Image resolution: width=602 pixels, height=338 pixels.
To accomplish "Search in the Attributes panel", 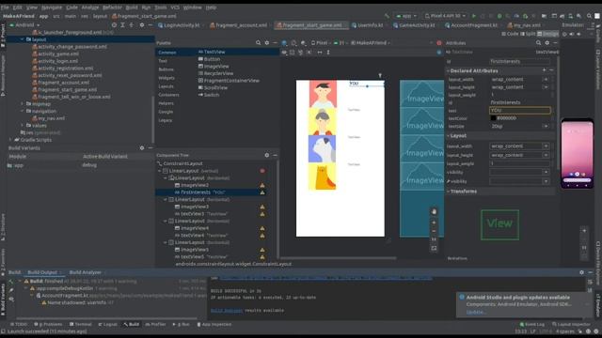I will pyautogui.click(x=538, y=43).
